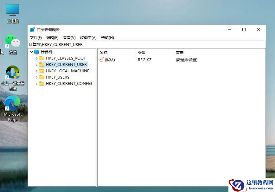
Task: Open the 文件 menu
Action: pos(35,37)
